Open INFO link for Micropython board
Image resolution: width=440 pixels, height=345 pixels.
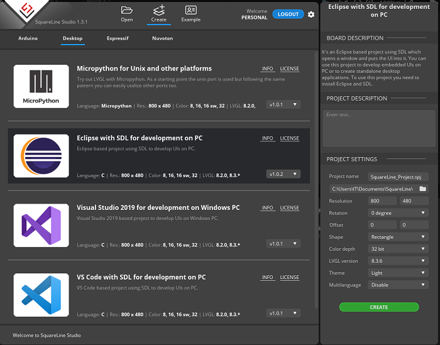tap(267, 68)
